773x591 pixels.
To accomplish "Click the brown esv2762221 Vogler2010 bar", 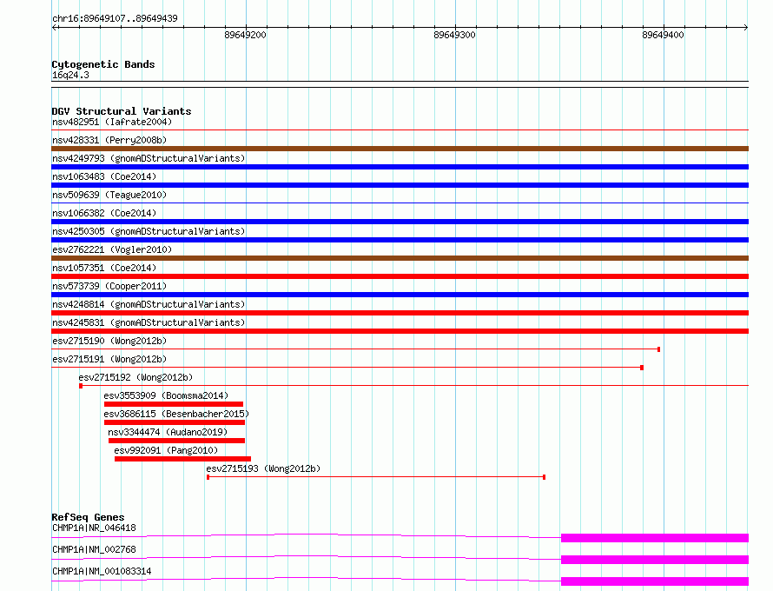I will (400, 258).
